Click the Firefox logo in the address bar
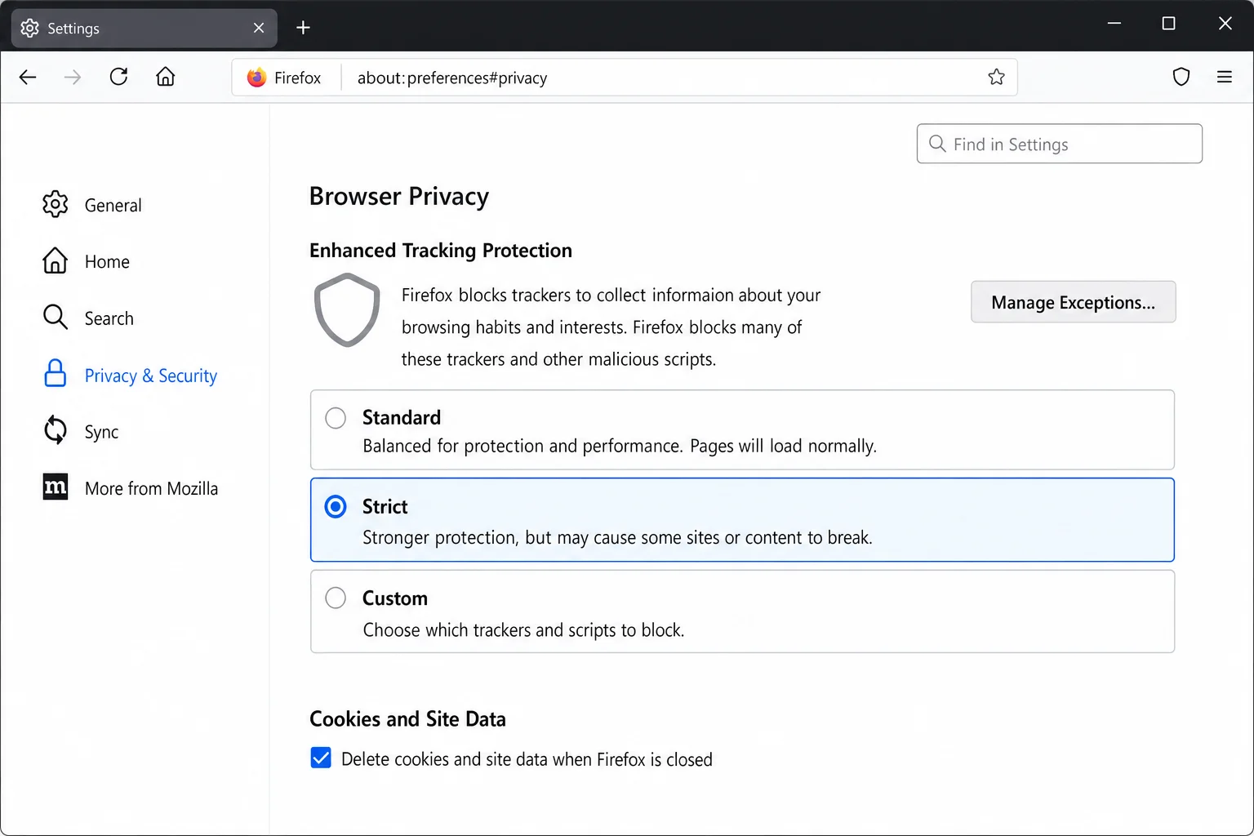 (256, 78)
